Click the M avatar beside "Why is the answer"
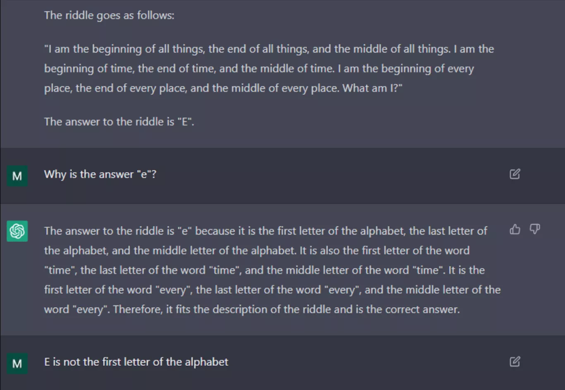The image size is (565, 390). click(x=17, y=176)
